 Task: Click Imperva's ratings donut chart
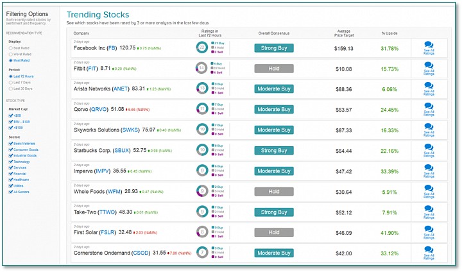click(202, 171)
